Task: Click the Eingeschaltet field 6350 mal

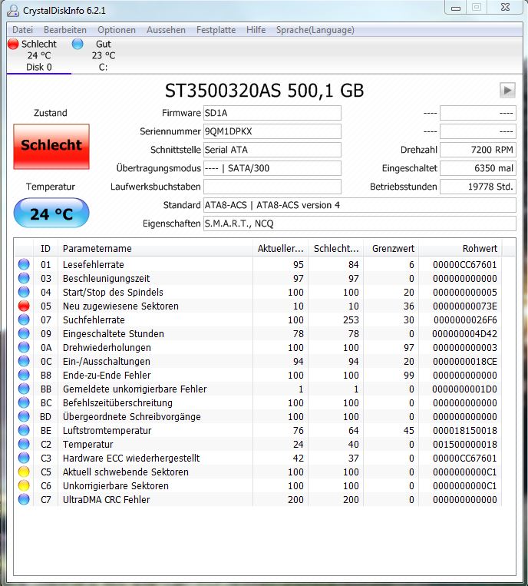Action: (x=478, y=167)
